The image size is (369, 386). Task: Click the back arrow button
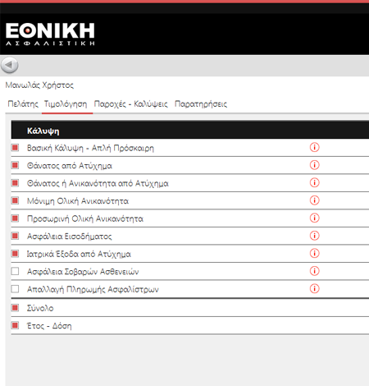click(10, 65)
